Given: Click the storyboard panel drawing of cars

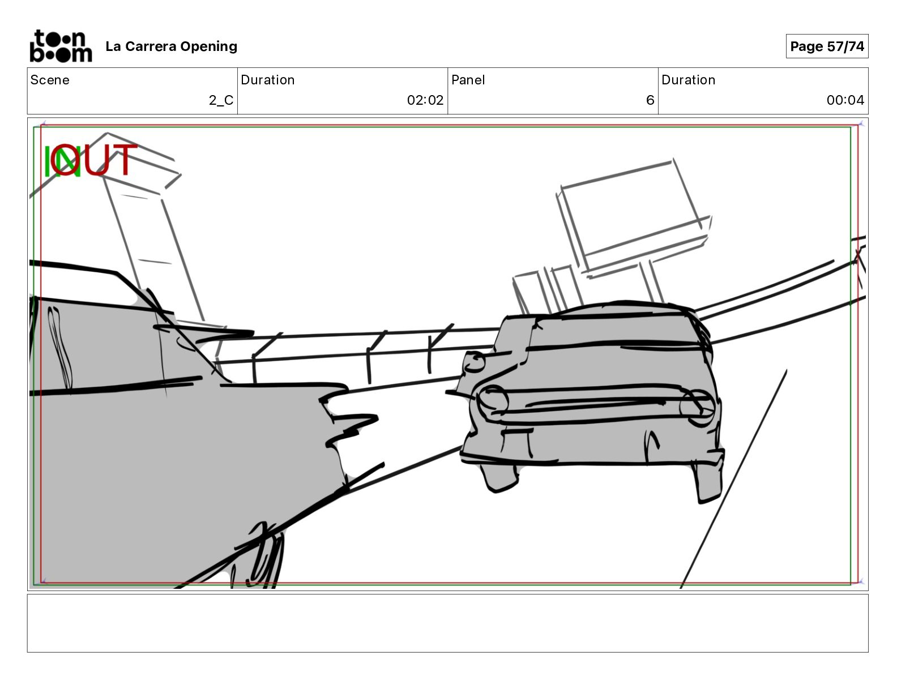Looking at the screenshot, I should (x=447, y=354).
